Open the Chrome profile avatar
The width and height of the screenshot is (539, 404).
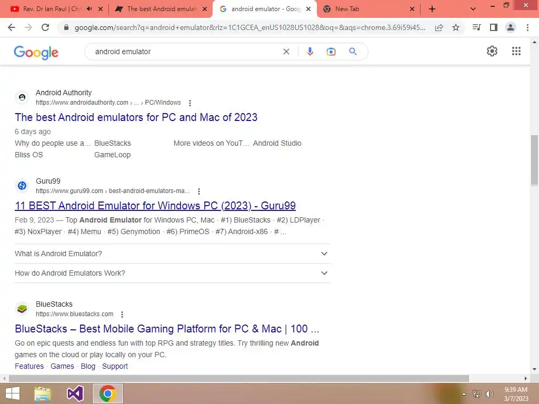tap(511, 27)
